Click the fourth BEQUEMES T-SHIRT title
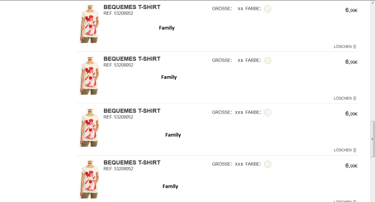Screen dimensions: 375x202 coord(132,163)
